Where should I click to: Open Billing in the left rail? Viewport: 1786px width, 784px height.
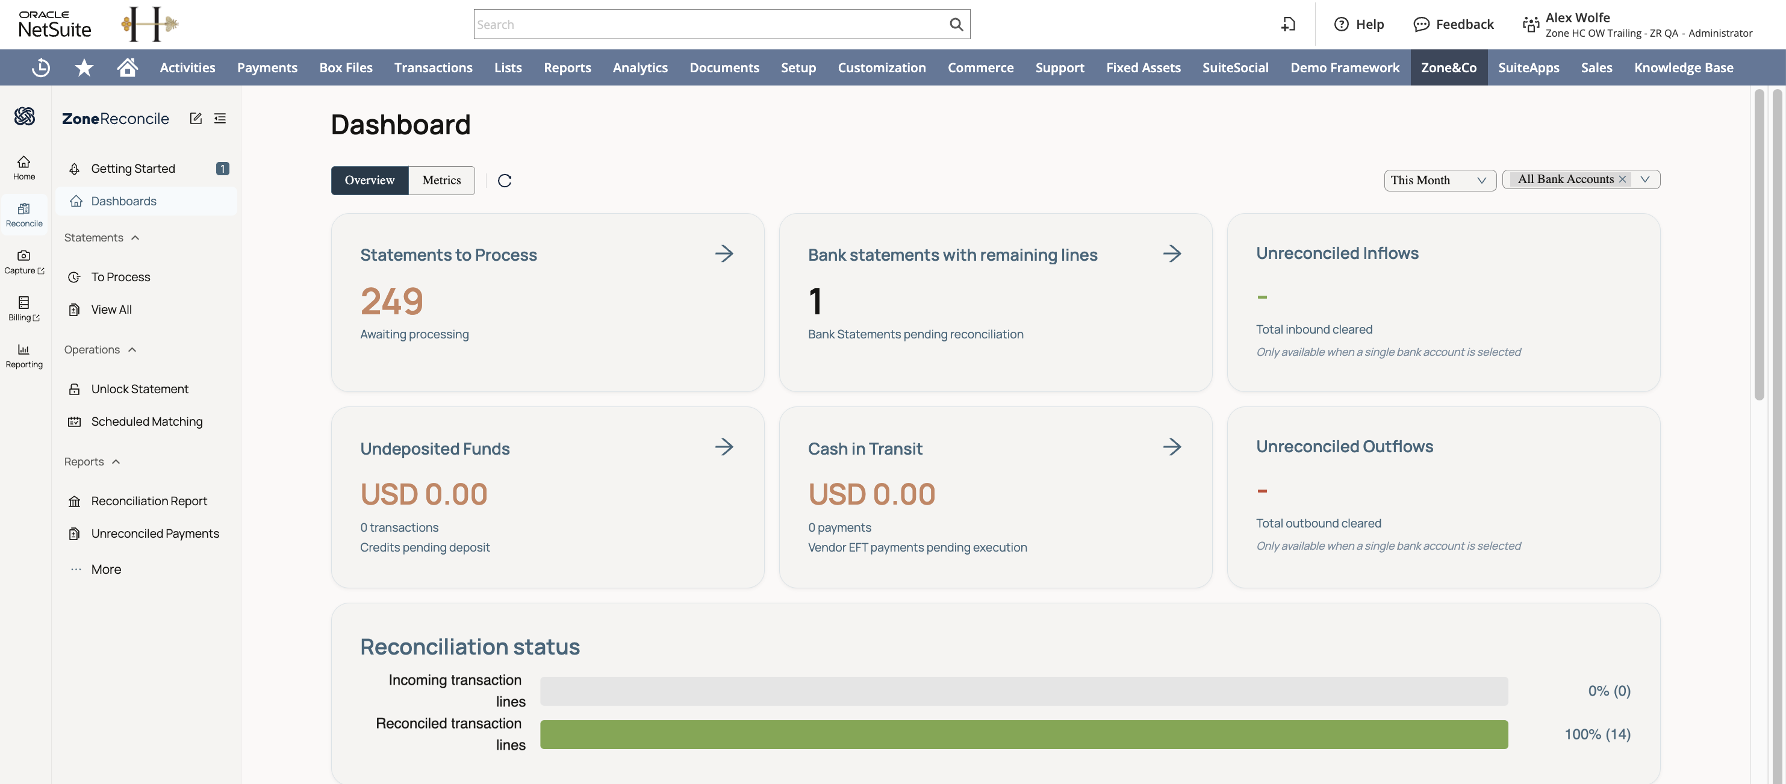pos(24,309)
